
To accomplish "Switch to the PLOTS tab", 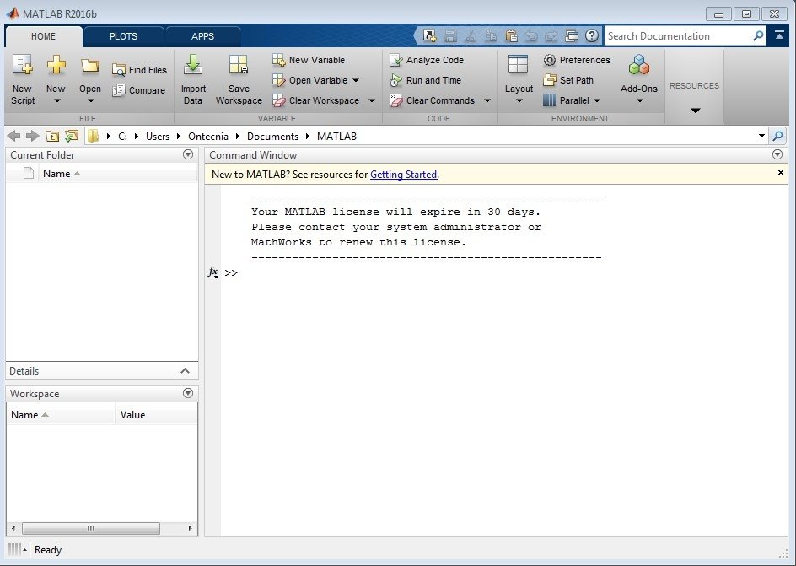I will coord(123,36).
